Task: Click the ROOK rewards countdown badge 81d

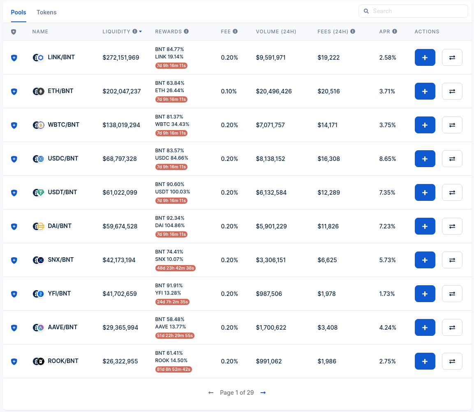Action: pyautogui.click(x=173, y=369)
